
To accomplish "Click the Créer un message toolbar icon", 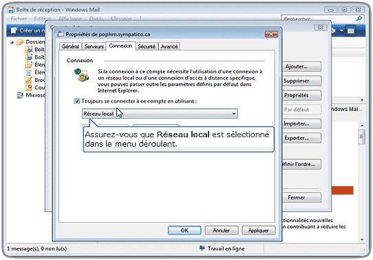I will click(x=14, y=30).
